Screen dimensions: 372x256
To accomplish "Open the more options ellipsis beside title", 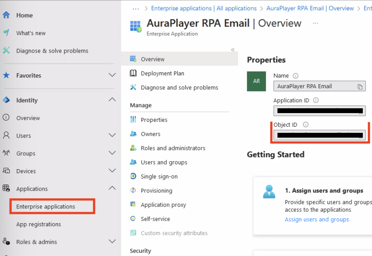I will (315, 23).
